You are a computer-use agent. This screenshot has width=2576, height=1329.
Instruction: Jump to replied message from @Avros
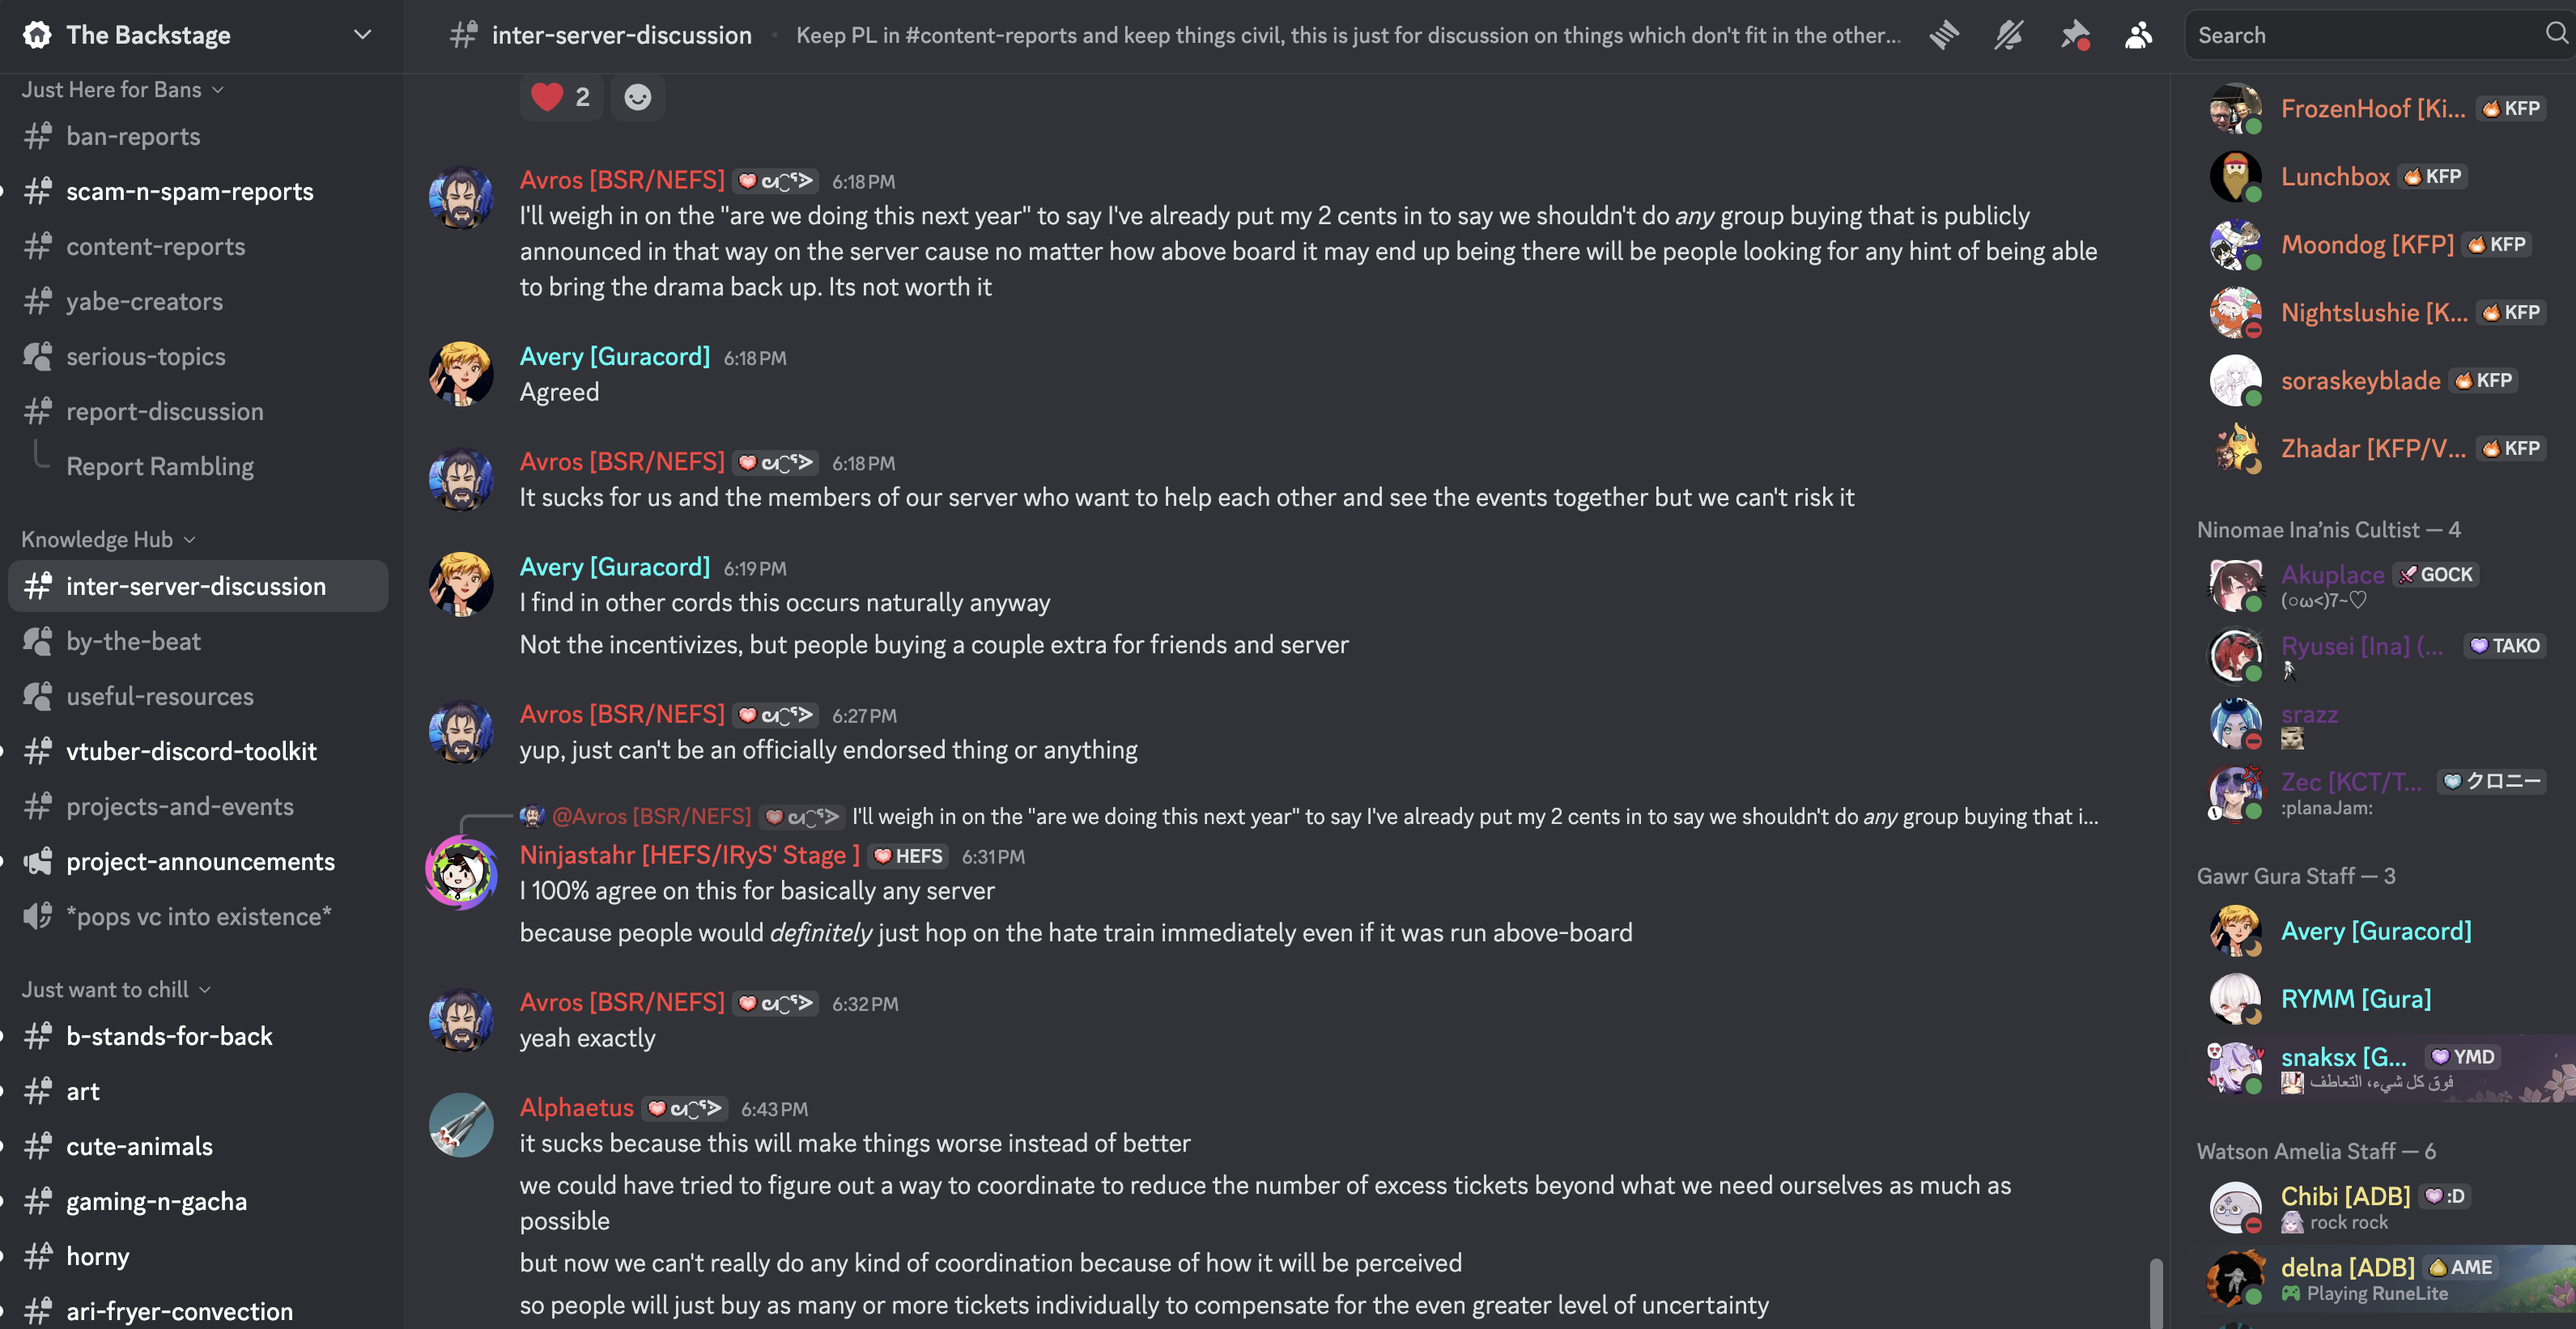pyautogui.click(x=1300, y=817)
